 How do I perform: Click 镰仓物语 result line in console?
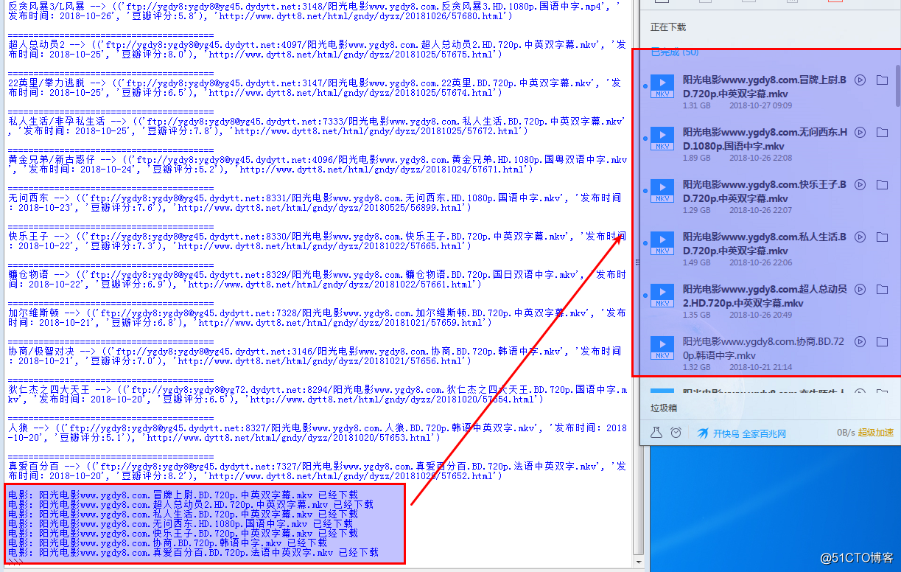pos(316,279)
